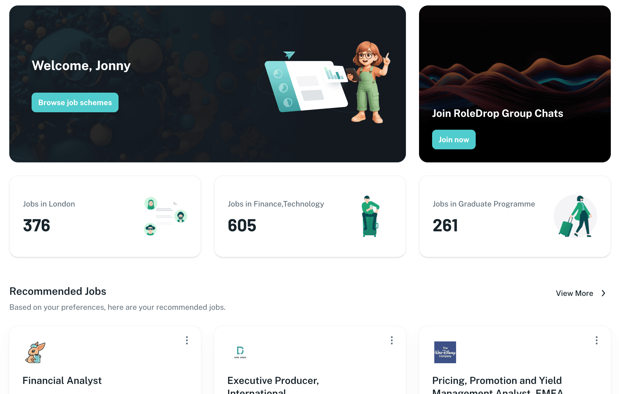Open the Disney job card three-dot menu
The height and width of the screenshot is (394, 619).
click(x=597, y=340)
